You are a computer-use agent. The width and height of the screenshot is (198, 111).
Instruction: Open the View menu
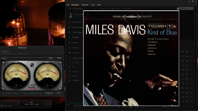tap(93, 5)
